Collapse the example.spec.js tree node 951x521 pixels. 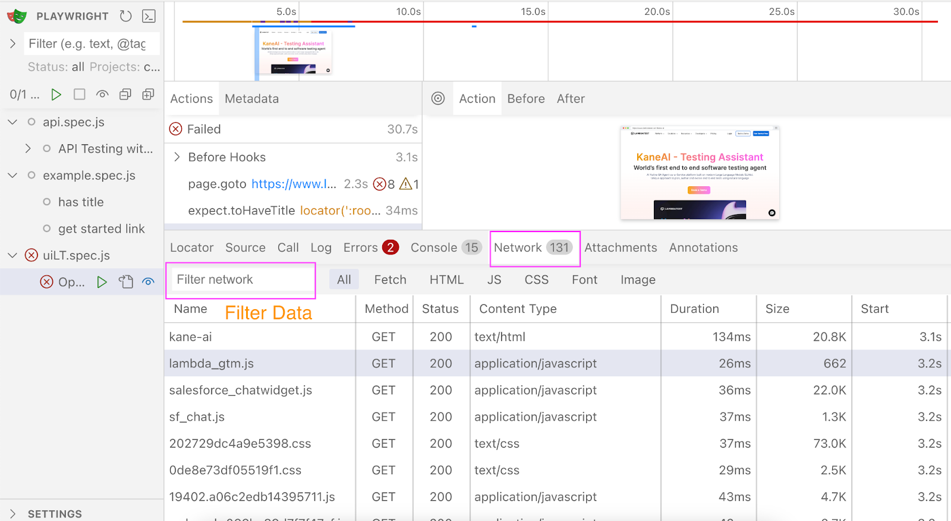[12, 175]
